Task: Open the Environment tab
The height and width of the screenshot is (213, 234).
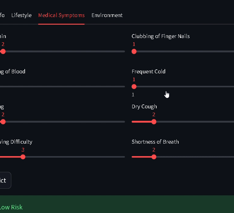Action: click(x=107, y=15)
